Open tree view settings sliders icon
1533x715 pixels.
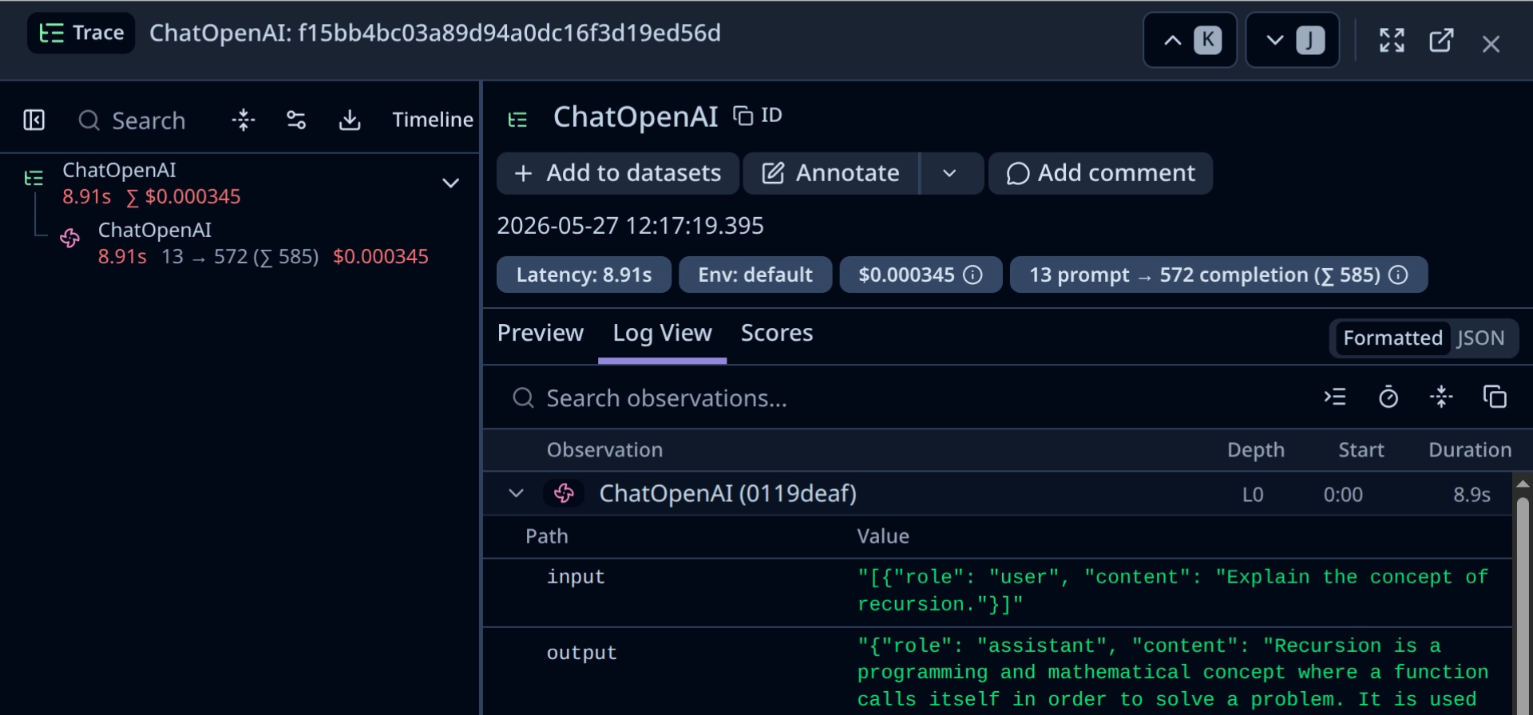coord(296,120)
